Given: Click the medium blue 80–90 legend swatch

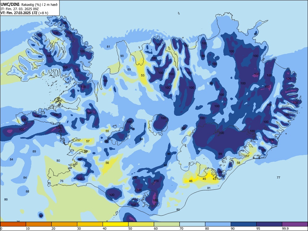Looking at the screenshot, I should coord(218,224).
